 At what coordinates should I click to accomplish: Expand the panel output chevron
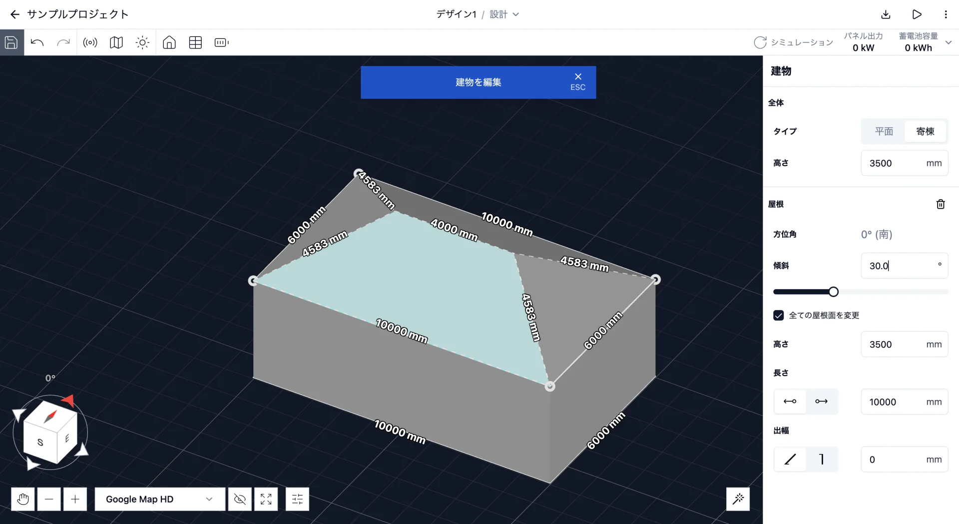click(x=949, y=42)
